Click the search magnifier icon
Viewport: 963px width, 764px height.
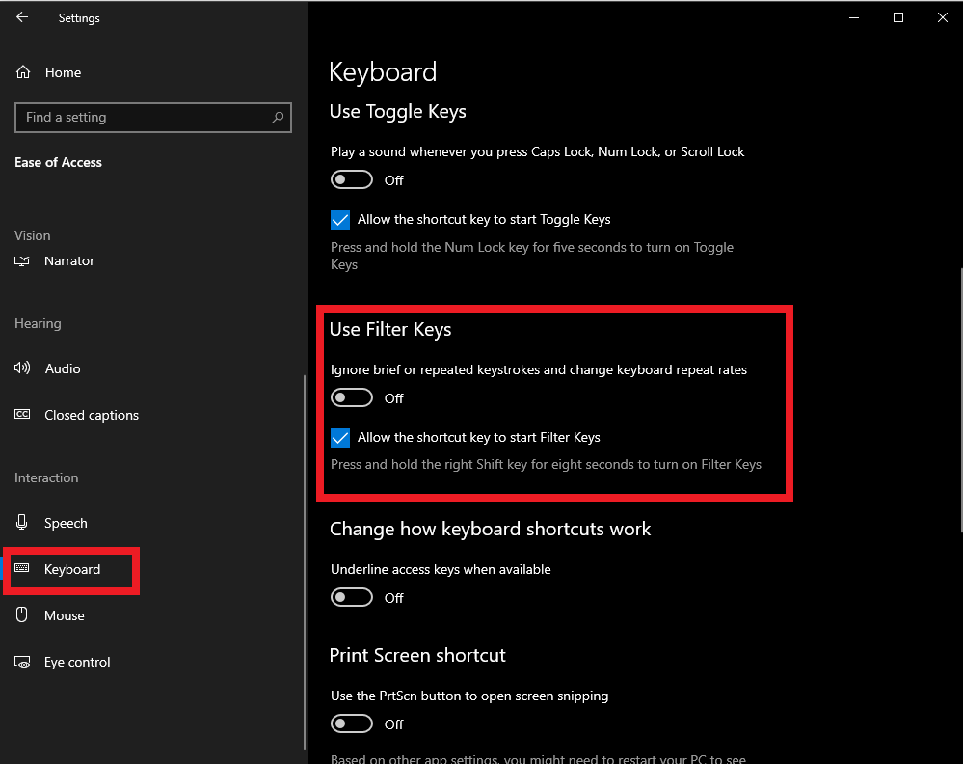click(x=278, y=117)
